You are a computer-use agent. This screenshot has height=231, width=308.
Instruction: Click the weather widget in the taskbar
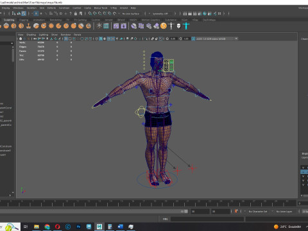click(x=287, y=227)
